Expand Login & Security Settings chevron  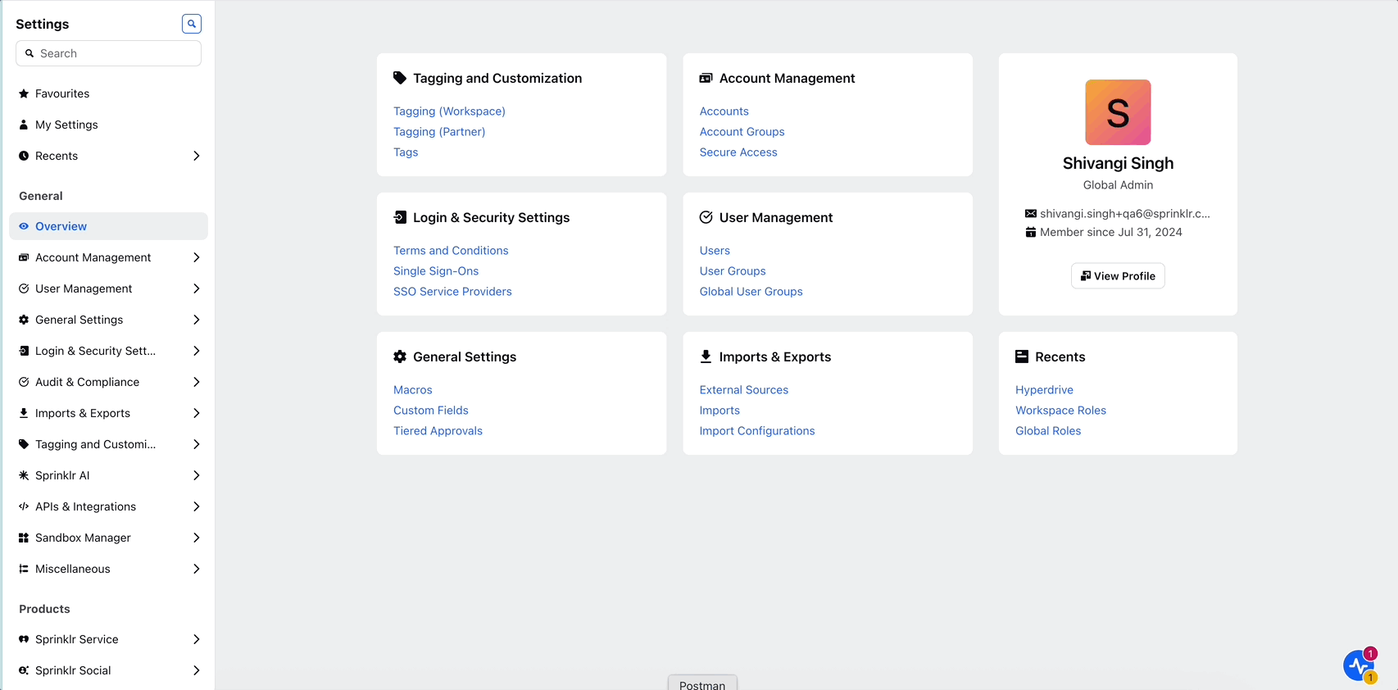click(197, 351)
